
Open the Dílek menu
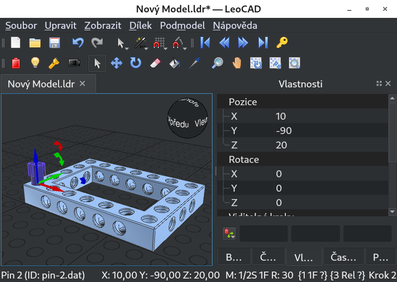140,26
